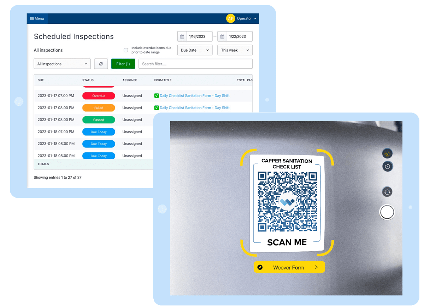Enable Include overdue items checkbox
424x308 pixels.
click(x=126, y=50)
